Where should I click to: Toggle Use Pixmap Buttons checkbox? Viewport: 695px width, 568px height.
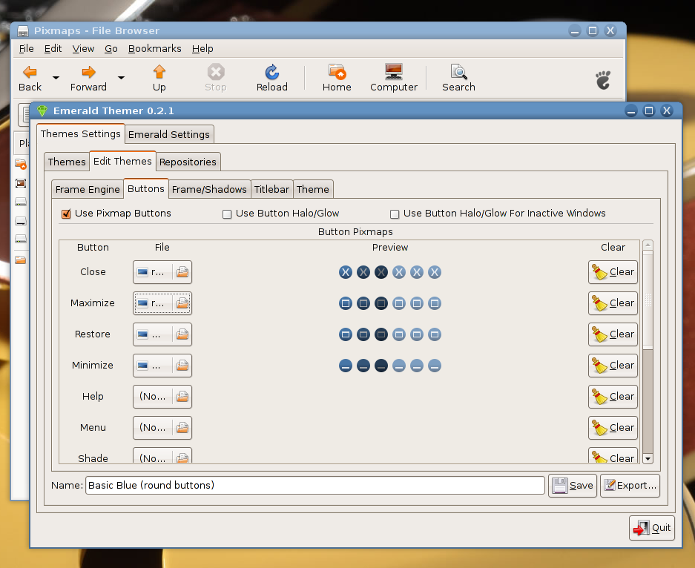pos(66,214)
